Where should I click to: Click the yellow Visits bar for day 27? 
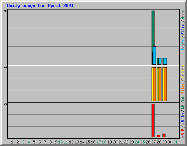[x=152, y=84]
